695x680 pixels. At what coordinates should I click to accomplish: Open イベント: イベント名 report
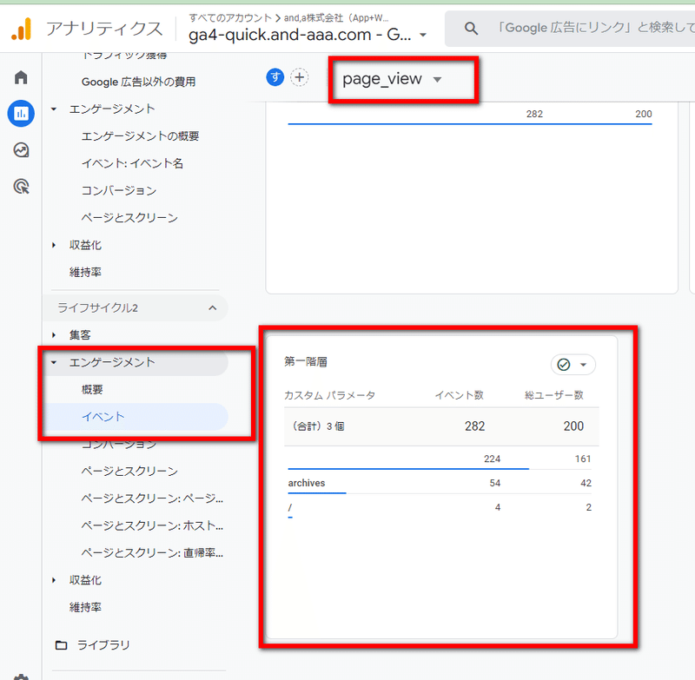click(x=132, y=163)
